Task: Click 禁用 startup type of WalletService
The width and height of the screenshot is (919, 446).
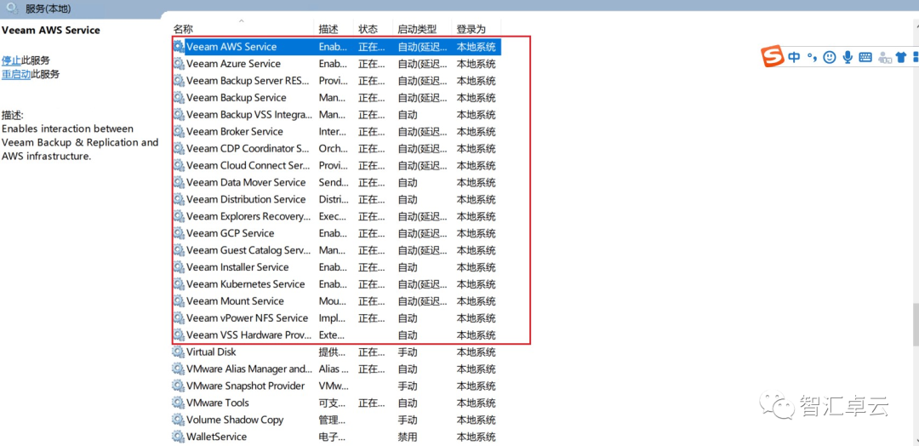Action: pyautogui.click(x=408, y=437)
